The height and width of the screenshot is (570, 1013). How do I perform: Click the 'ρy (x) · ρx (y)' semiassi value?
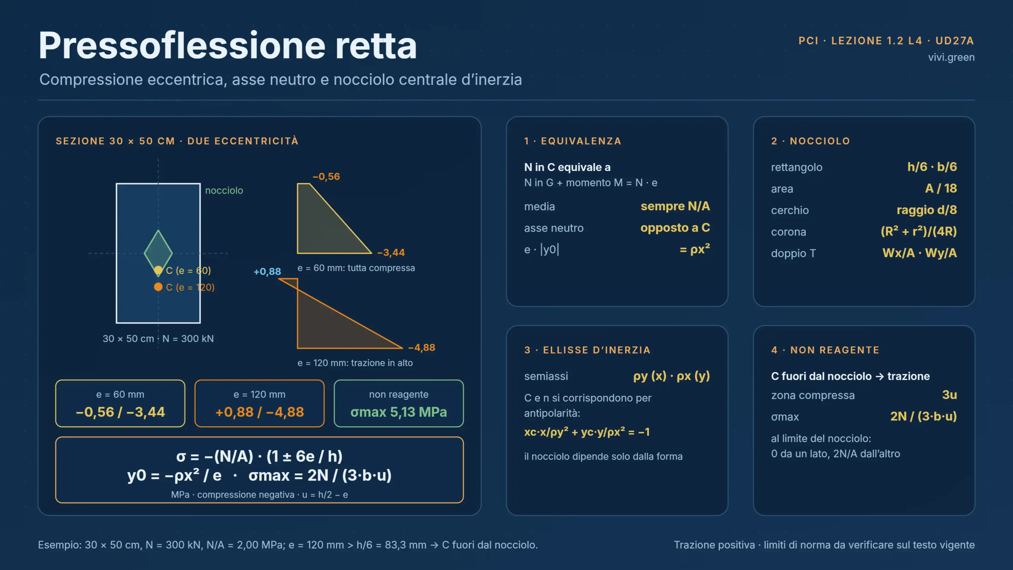pyautogui.click(x=672, y=376)
